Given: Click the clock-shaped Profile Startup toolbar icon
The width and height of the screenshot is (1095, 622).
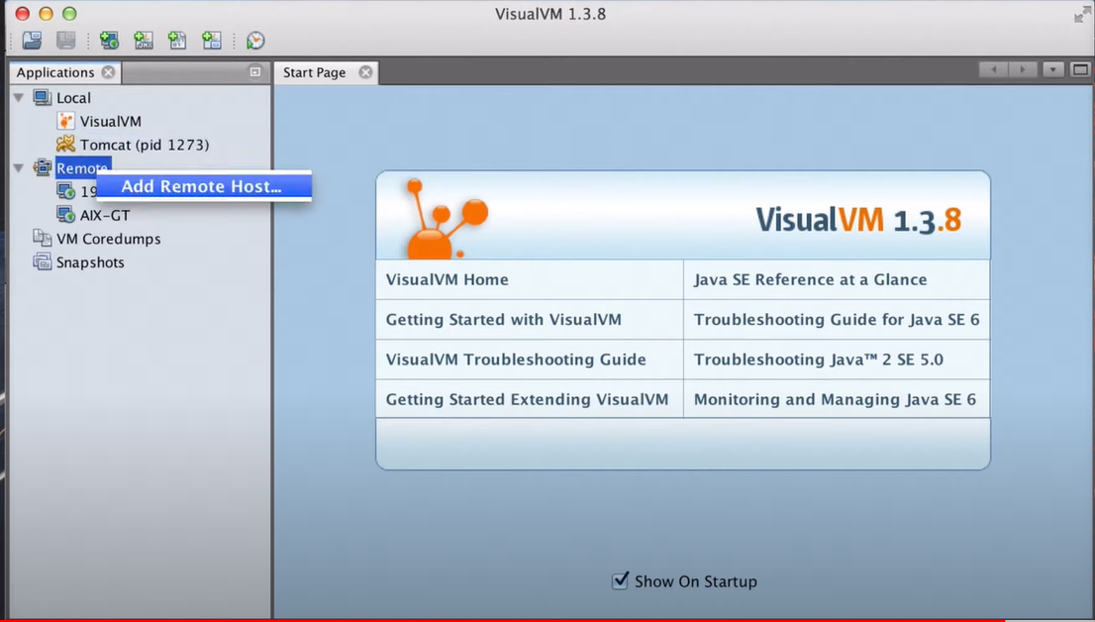Looking at the screenshot, I should pos(255,41).
